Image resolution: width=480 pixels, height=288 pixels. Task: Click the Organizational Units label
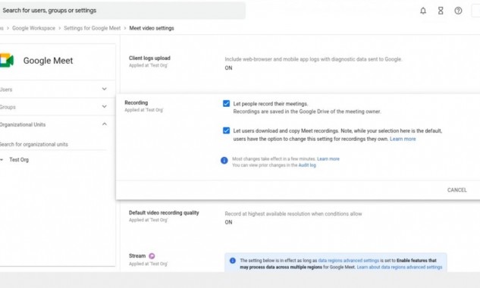(23, 124)
